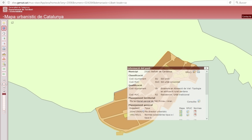Click the fourth toolbar icon, zoom-in selection
This screenshot has width=252, height=140.
[x=4, y=38]
